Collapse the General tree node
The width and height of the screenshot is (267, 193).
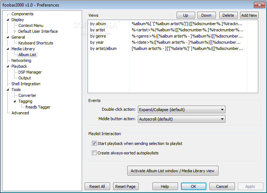click(8, 37)
